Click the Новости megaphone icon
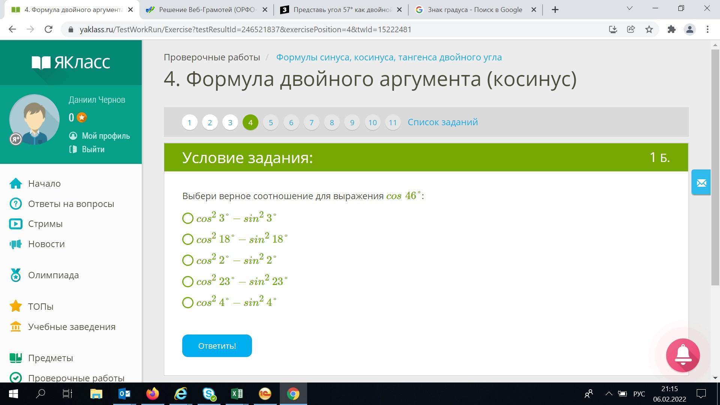Viewport: 720px width, 405px height. point(15,244)
